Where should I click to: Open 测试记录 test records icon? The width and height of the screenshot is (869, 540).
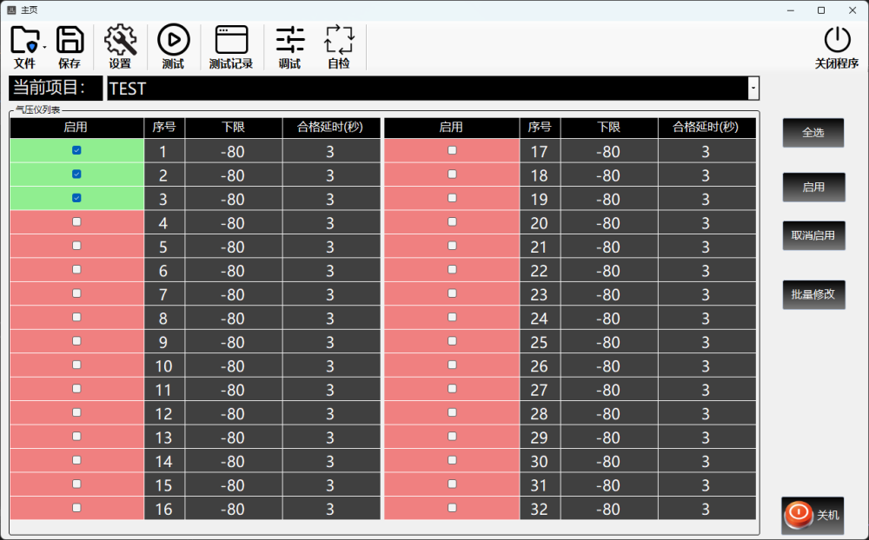(231, 41)
